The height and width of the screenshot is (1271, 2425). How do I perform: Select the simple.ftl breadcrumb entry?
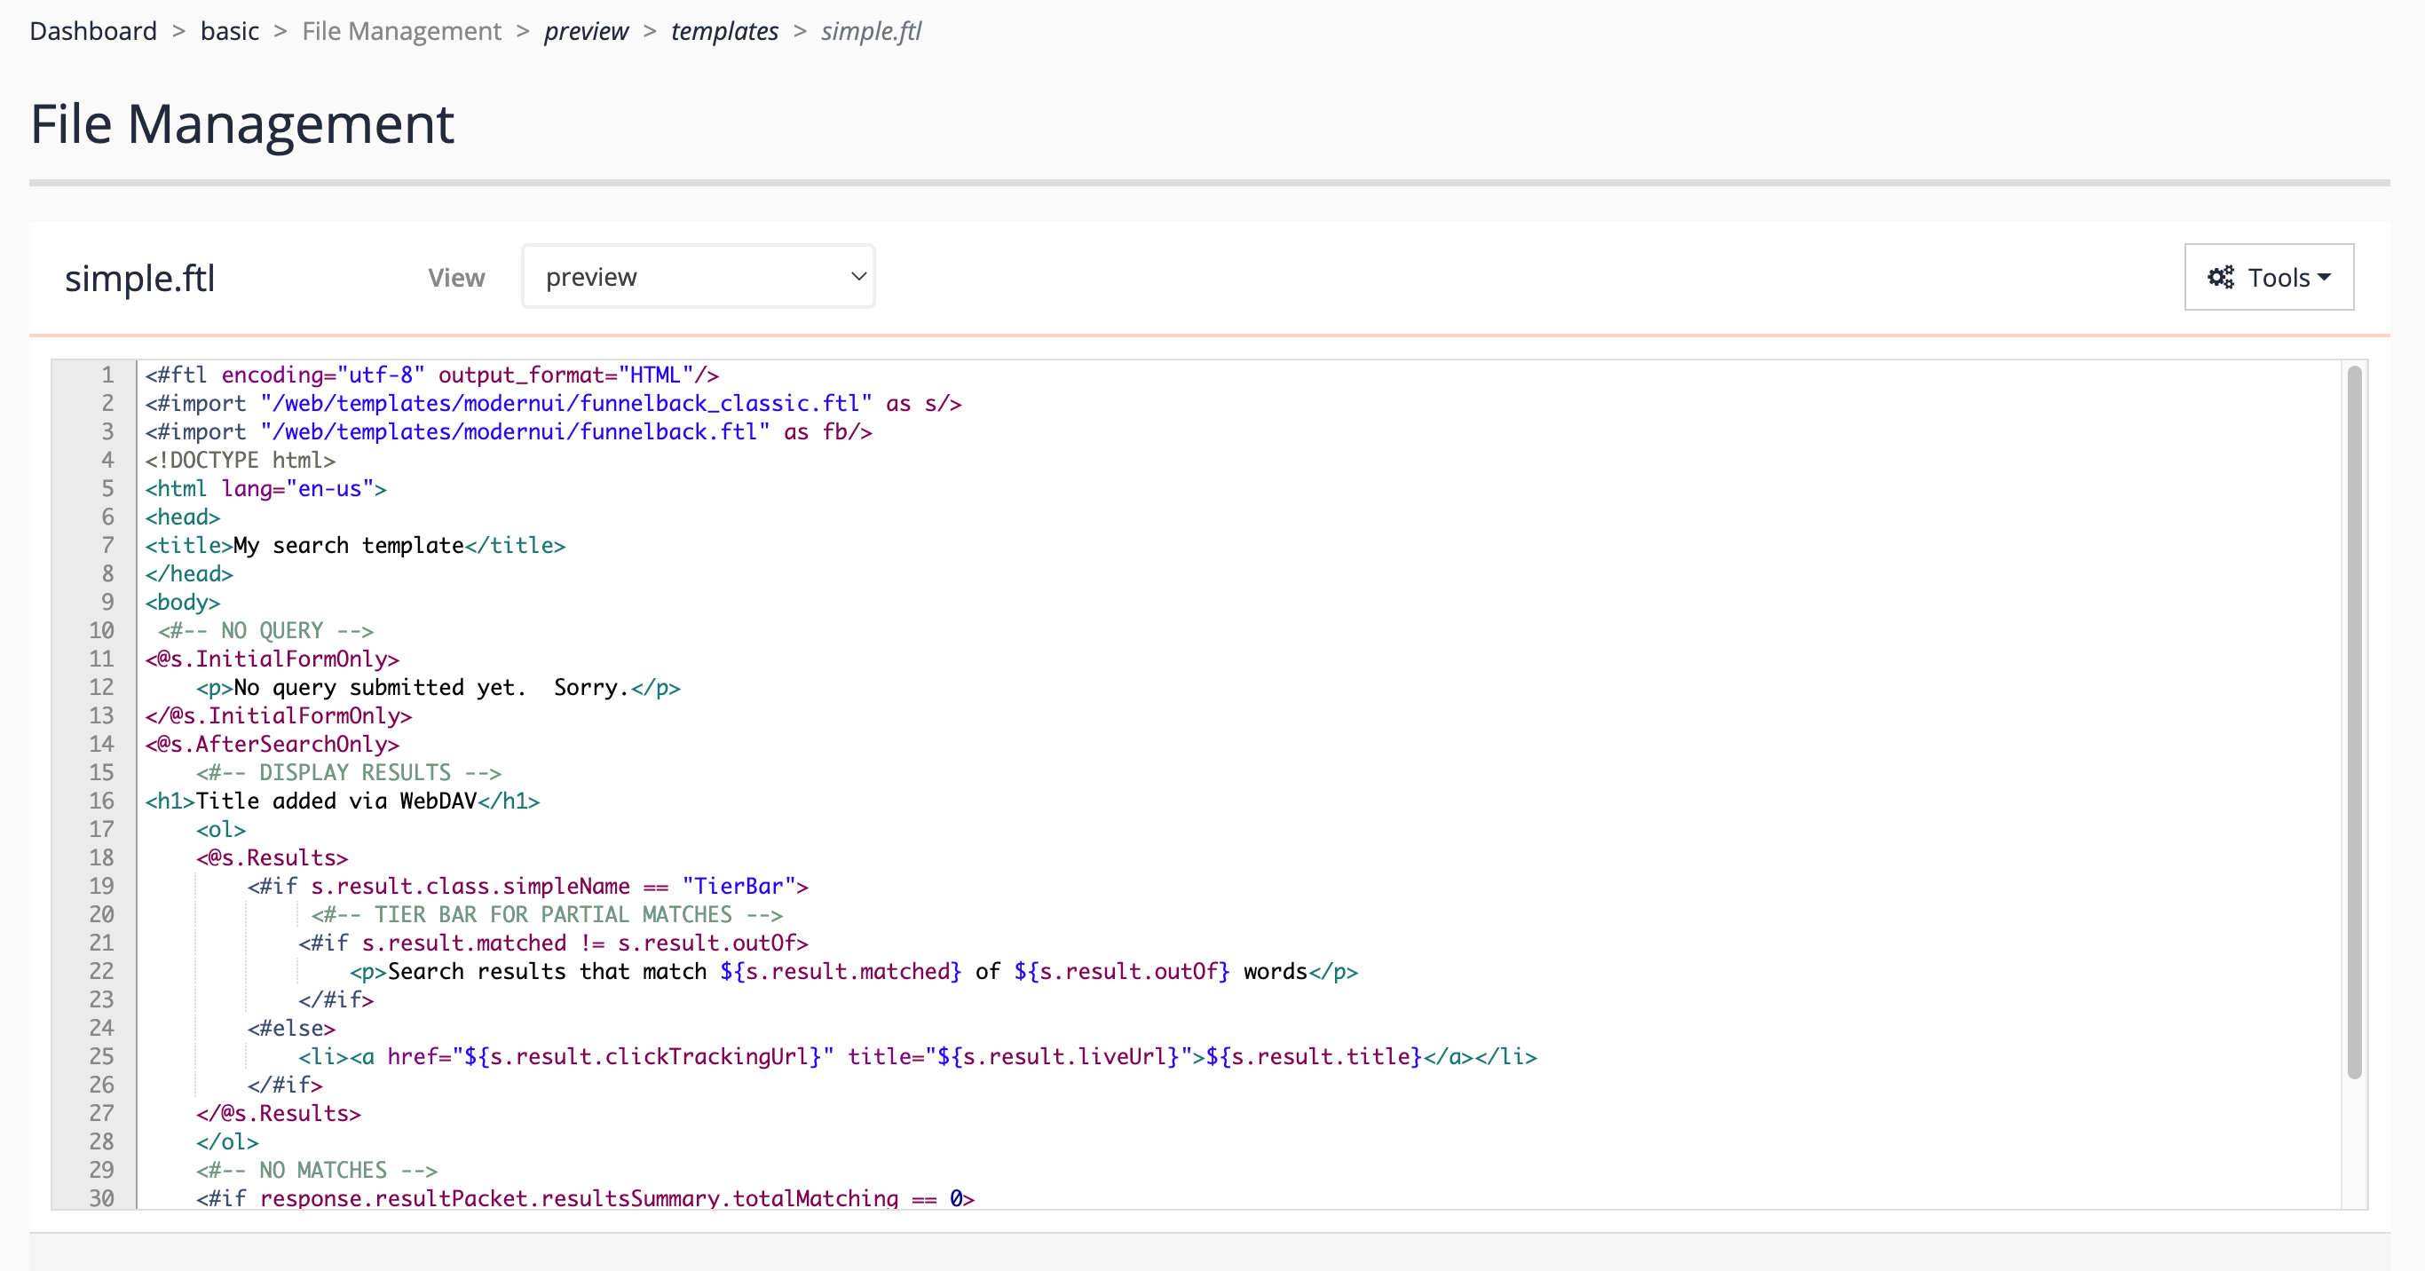click(x=870, y=30)
